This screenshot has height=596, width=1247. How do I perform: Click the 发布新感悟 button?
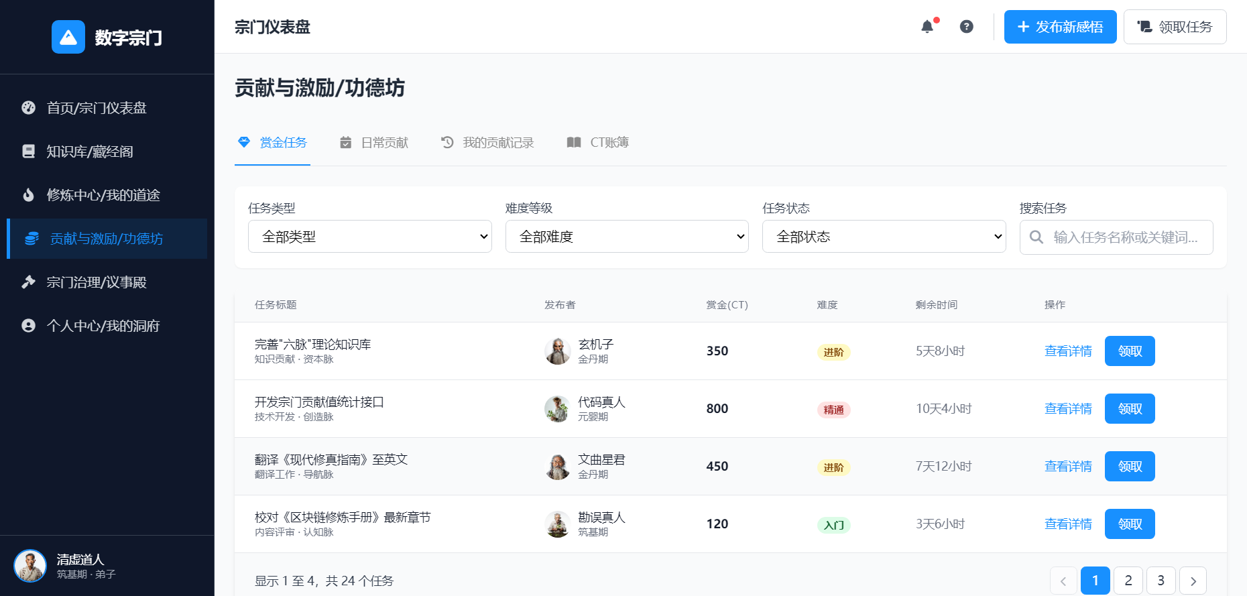click(1061, 27)
